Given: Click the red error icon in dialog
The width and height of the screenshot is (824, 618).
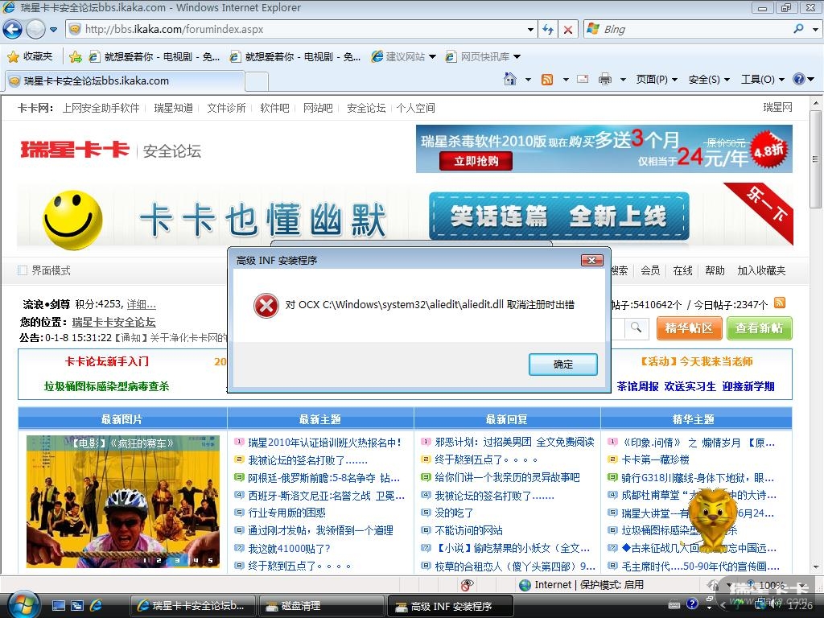Looking at the screenshot, I should (266, 305).
